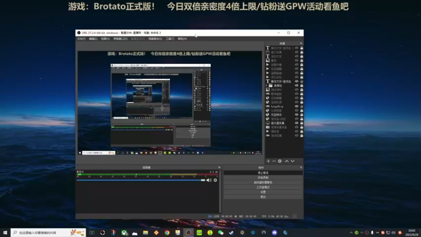
Task: Move selected source up with the arrow
Action: [x=286, y=161]
